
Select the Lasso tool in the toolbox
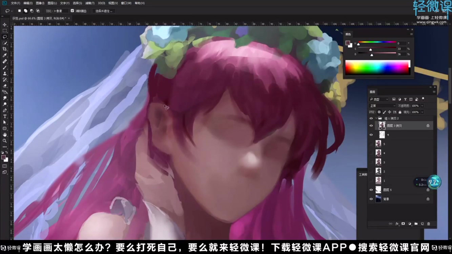[x=5, y=37]
